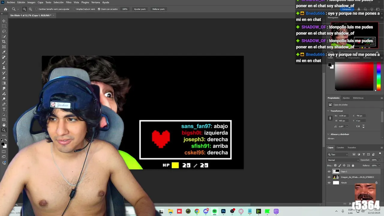Switch to the Trazados tab
The height and width of the screenshot is (216, 384).
tap(352, 148)
